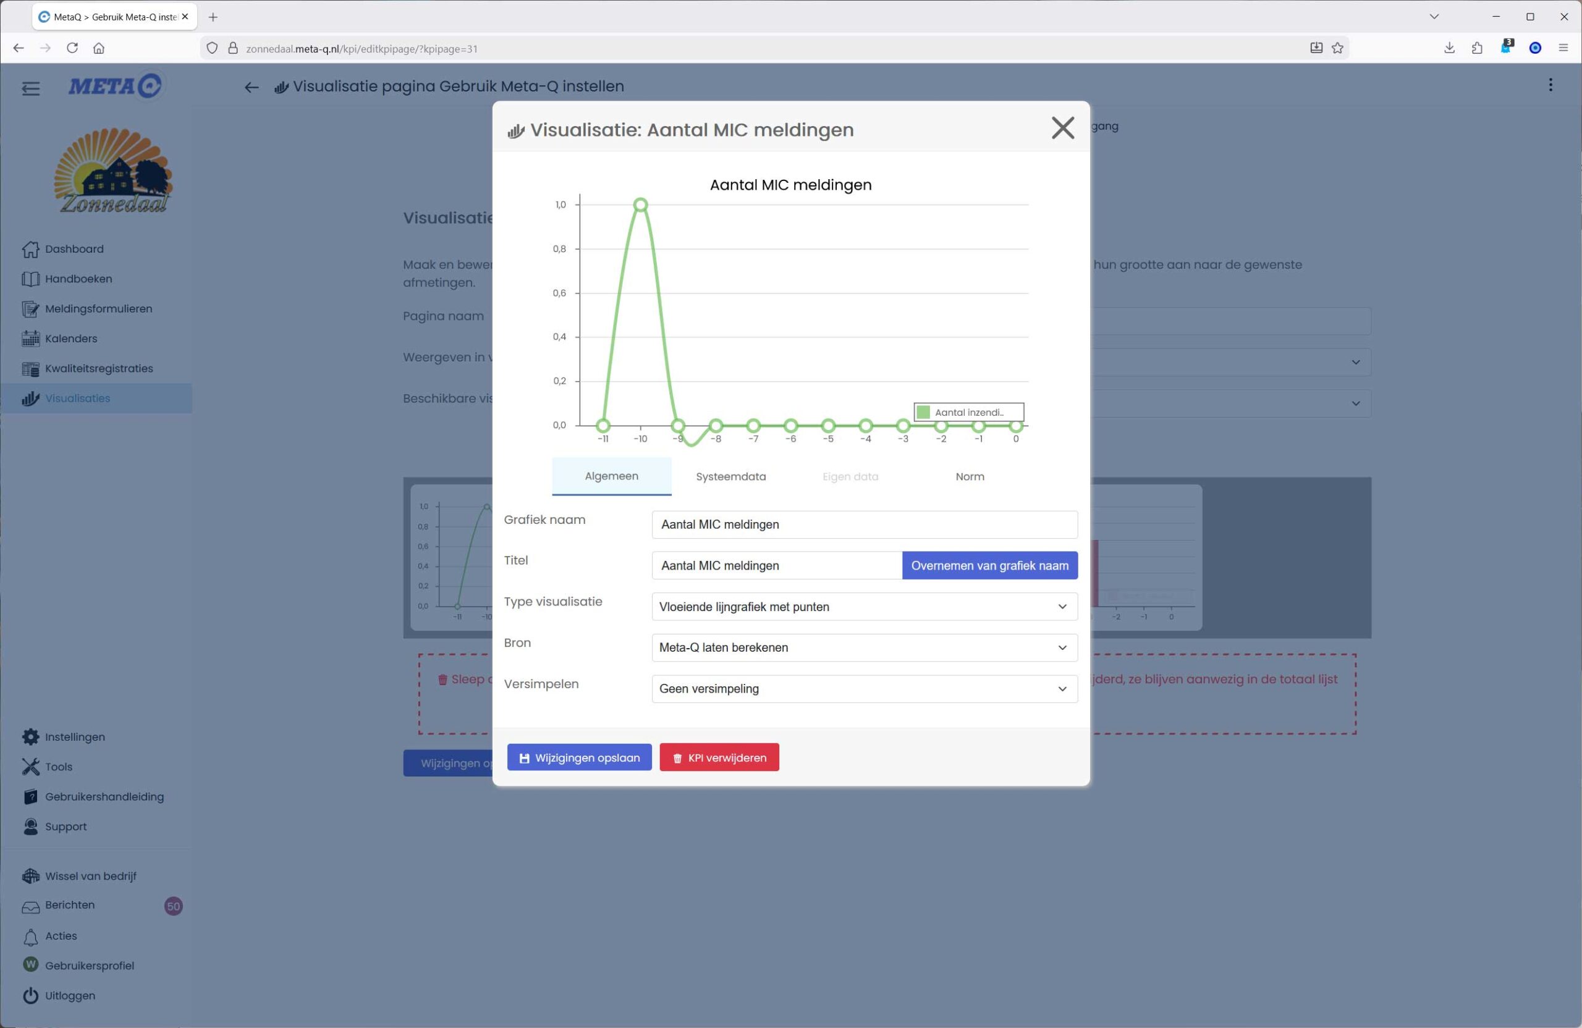This screenshot has width=1582, height=1028.
Task: Go to Kalenders in sidebar
Action: [x=70, y=339]
